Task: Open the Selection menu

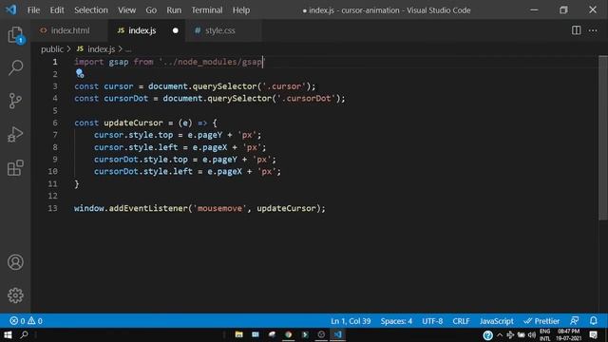Action: (91, 10)
